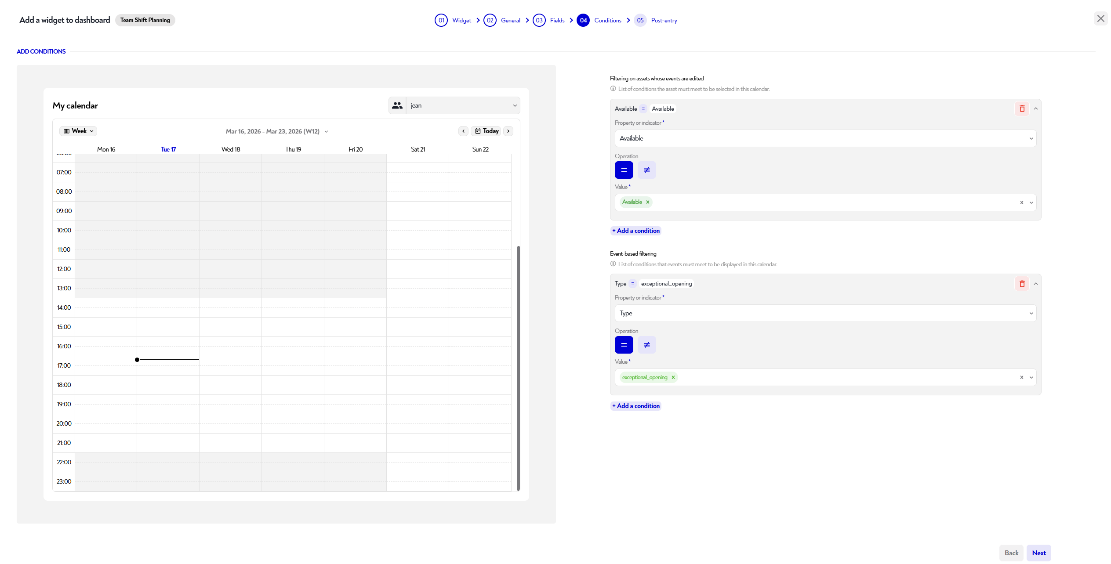Remove the Available value tag
This screenshot has height=564, width=1111.
tap(648, 202)
